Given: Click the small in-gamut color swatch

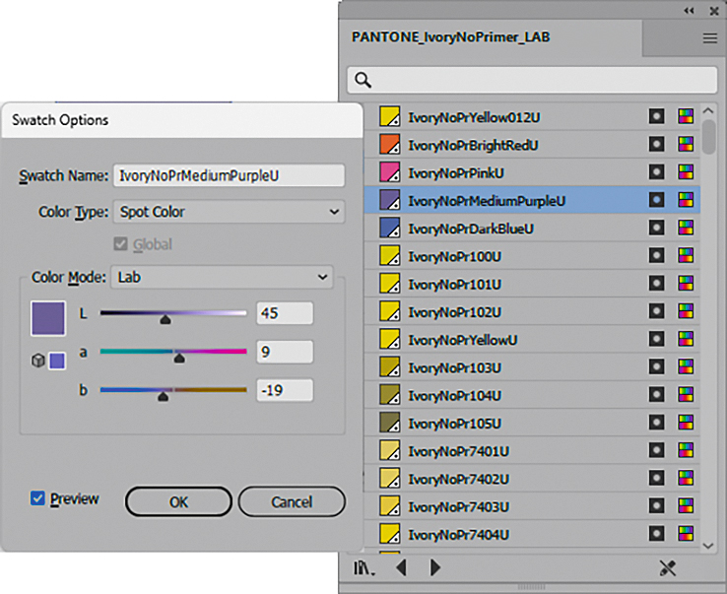Looking at the screenshot, I should 57,361.
